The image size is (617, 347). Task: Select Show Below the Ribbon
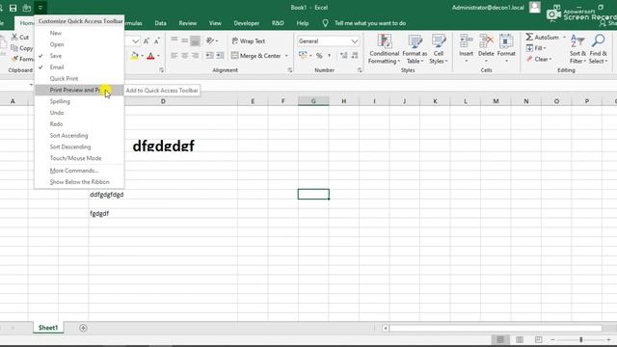pos(79,182)
